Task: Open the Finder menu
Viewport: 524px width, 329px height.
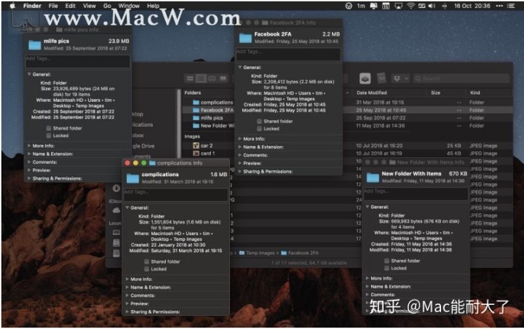Action: (32, 6)
